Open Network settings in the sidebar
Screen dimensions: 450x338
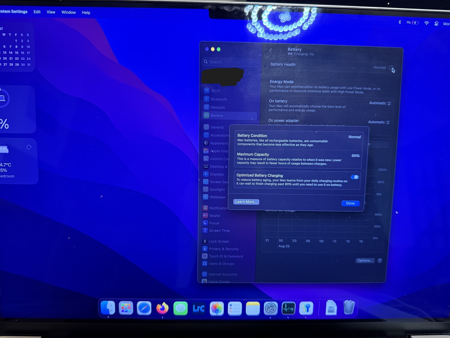[x=230, y=107]
